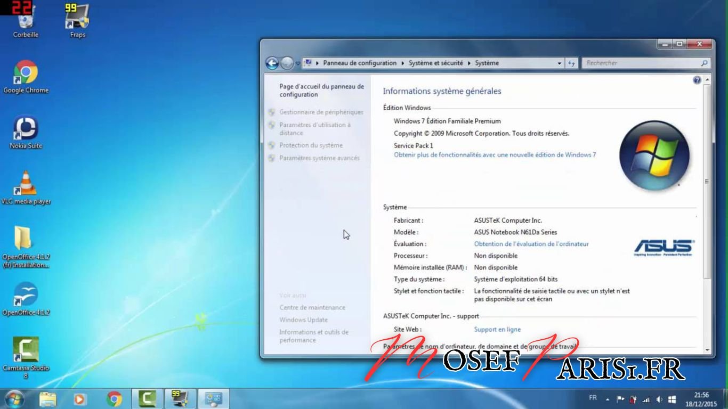The width and height of the screenshot is (728, 409).
Task: Expand arrow after Panneau de configuration breadcrumb
Action: tap(403, 63)
